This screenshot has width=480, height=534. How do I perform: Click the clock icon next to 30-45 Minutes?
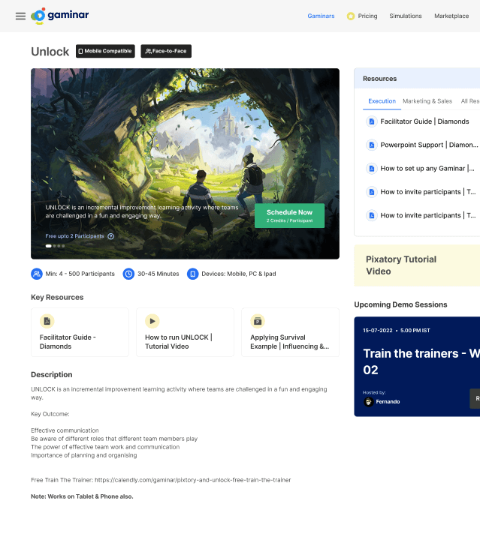128,274
